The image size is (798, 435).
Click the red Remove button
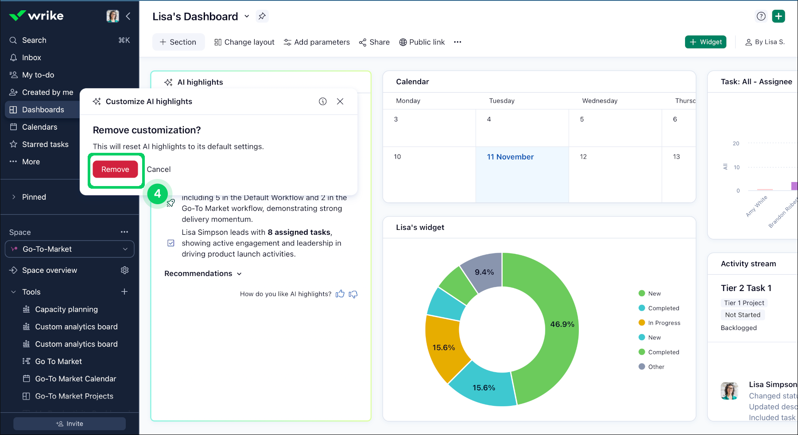(x=115, y=169)
